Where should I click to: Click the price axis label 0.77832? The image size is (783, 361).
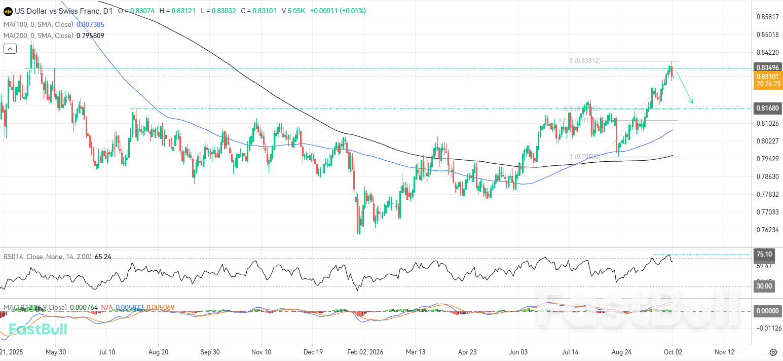(x=767, y=194)
